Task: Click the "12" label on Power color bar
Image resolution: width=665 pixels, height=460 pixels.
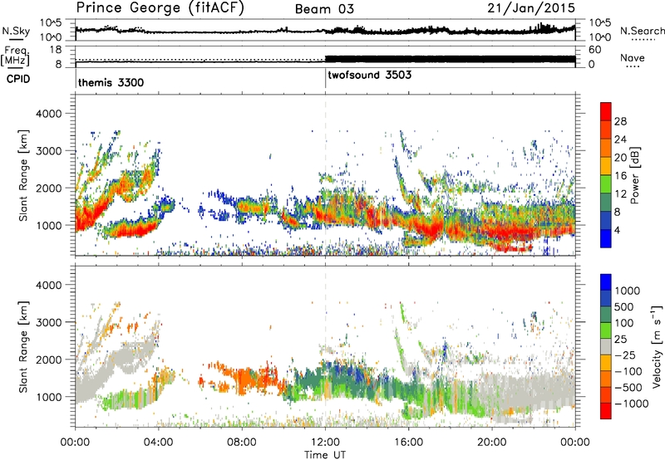Action: click(620, 194)
